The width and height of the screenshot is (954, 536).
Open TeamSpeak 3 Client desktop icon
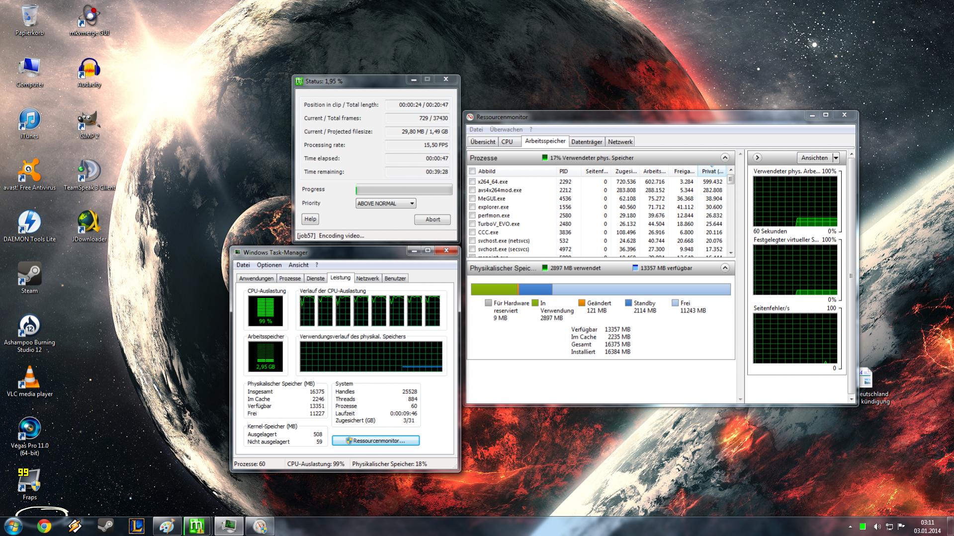89,175
